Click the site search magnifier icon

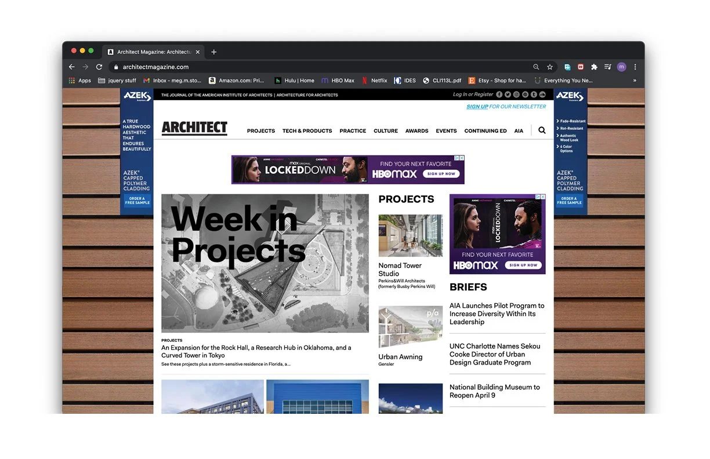(x=542, y=130)
